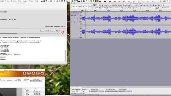Open the Core Audio host dropdown
Image resolution: width=171 pixels, height=96 pixels.
[x=153, y=8]
